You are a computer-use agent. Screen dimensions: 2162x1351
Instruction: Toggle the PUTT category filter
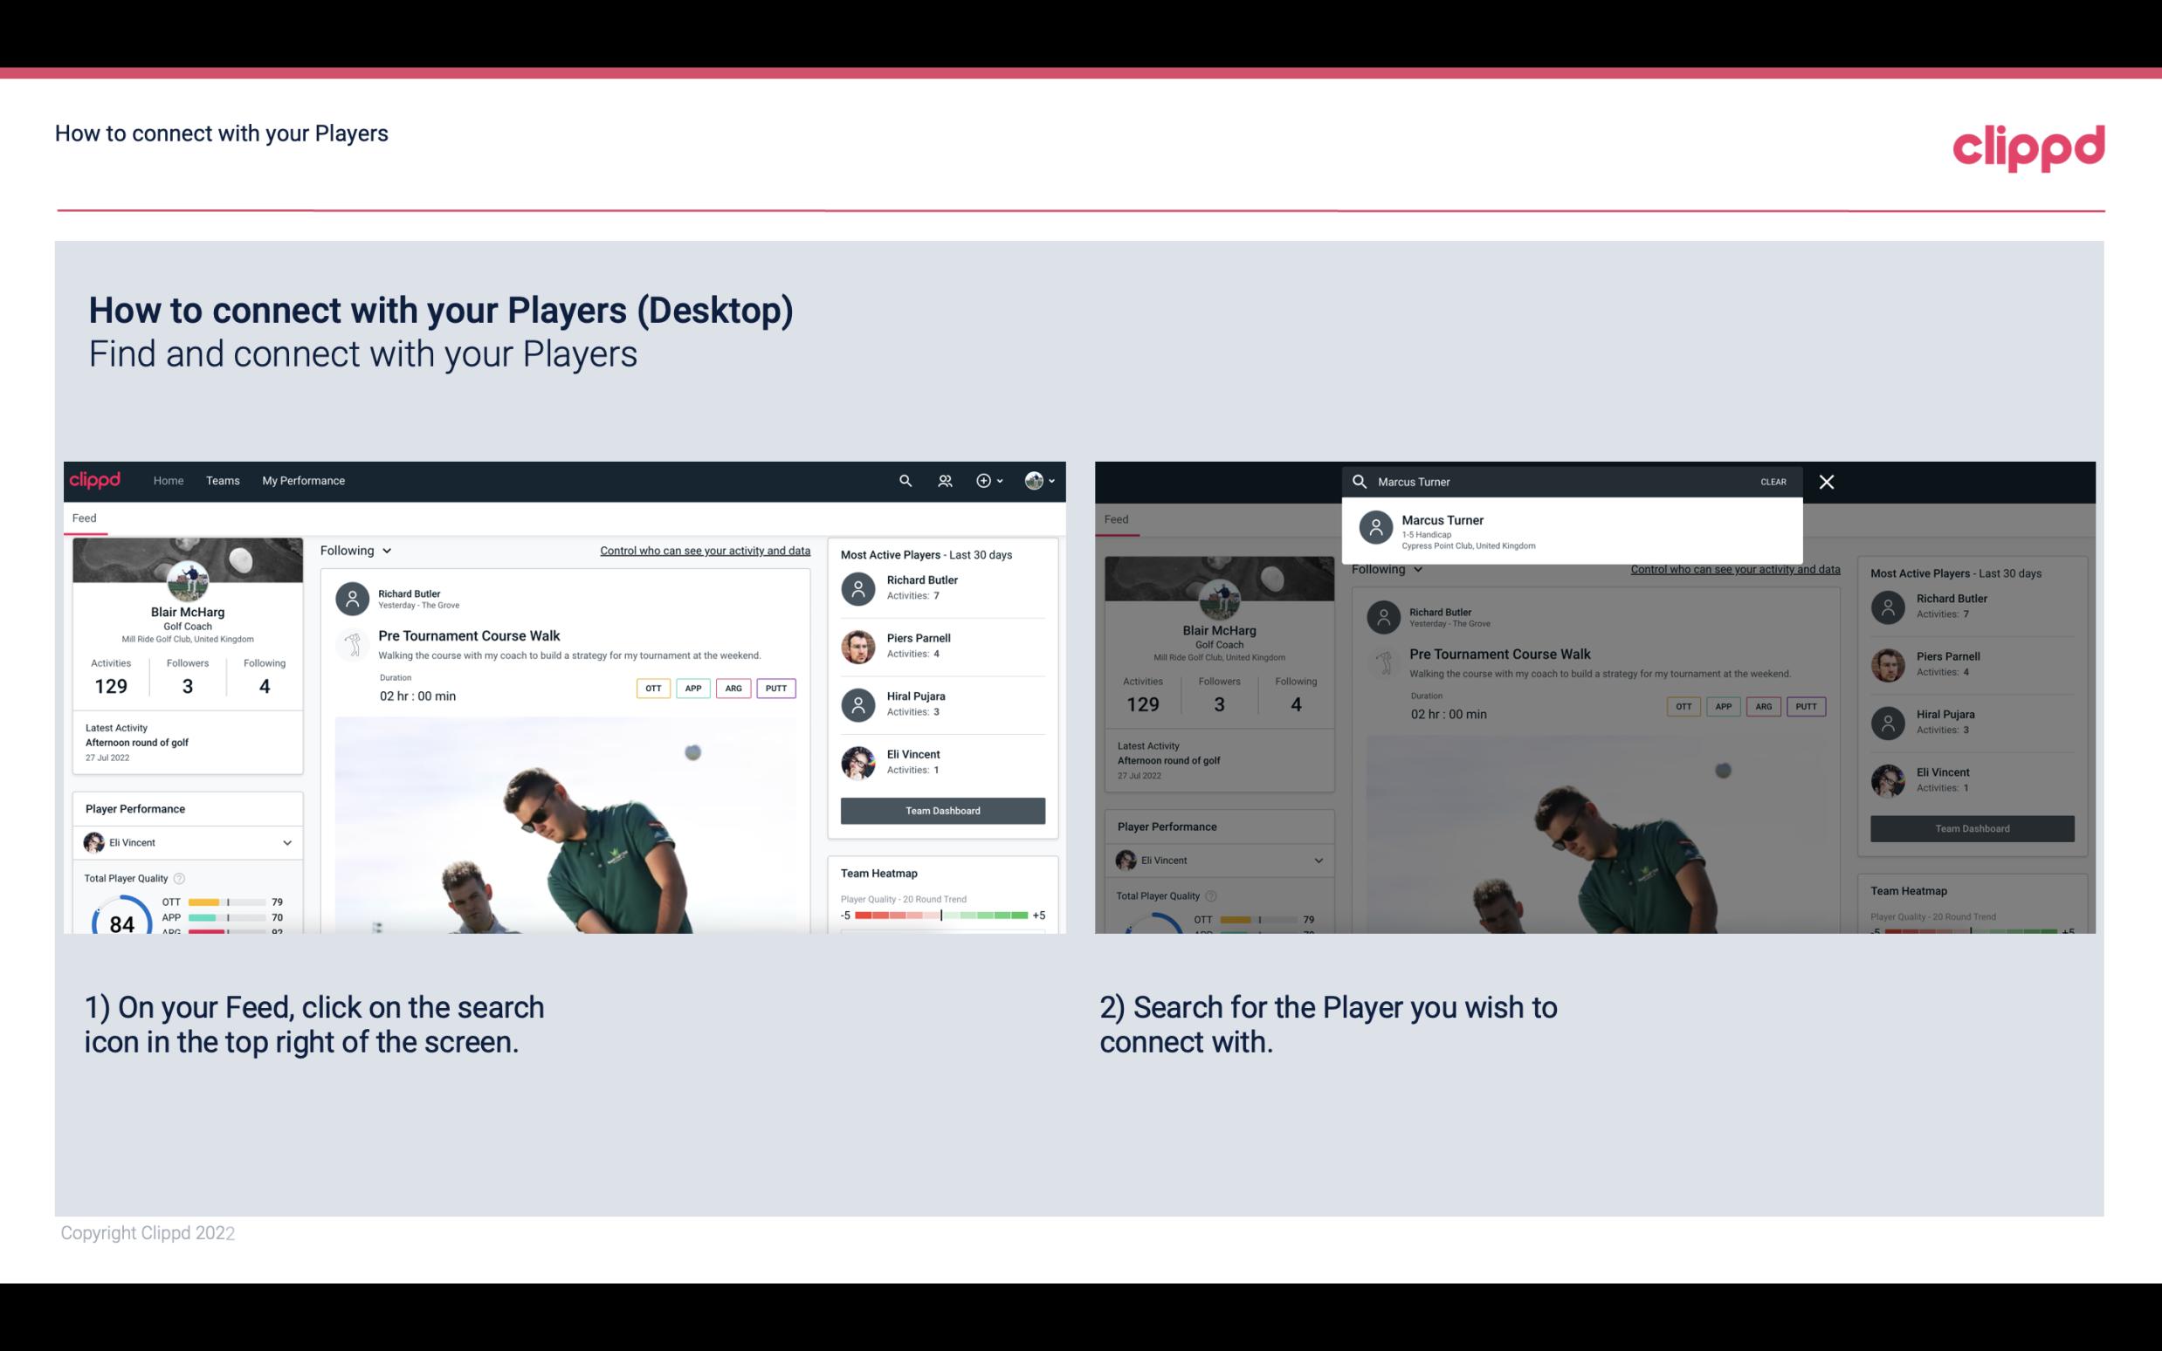coord(774,686)
